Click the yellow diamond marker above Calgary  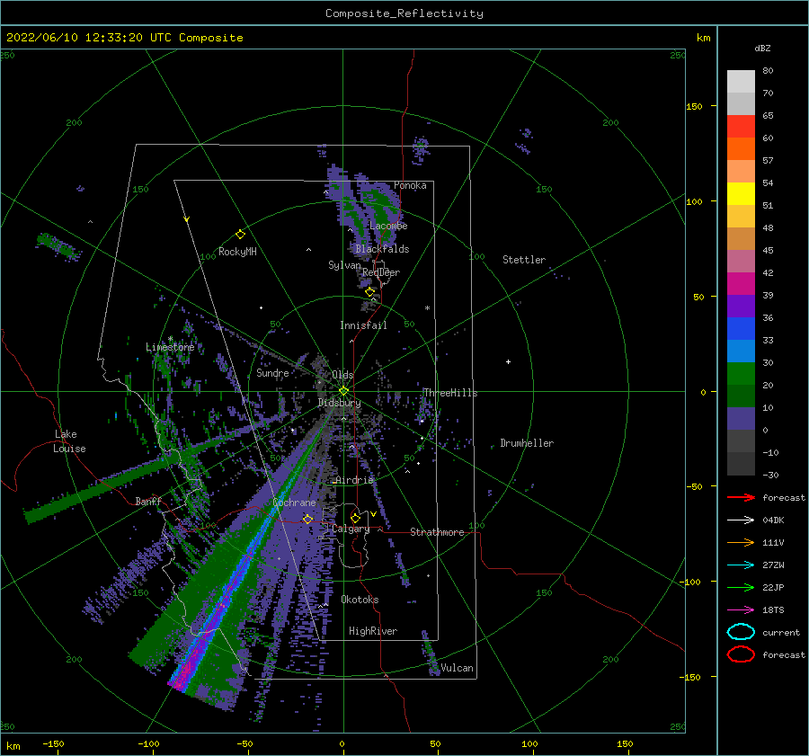click(x=355, y=518)
